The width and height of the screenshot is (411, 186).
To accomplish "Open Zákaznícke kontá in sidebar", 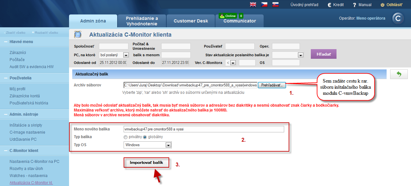I will tap(25, 96).
